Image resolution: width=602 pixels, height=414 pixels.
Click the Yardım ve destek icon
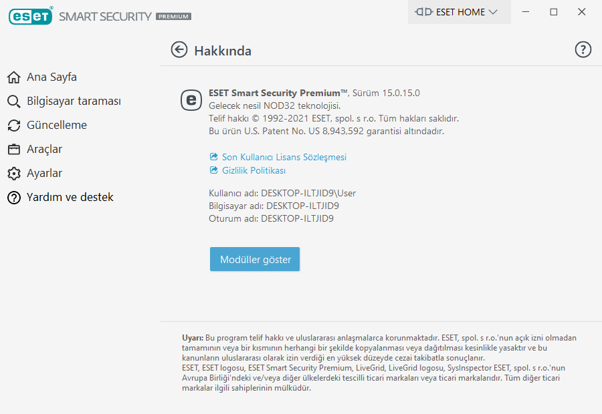coord(13,198)
